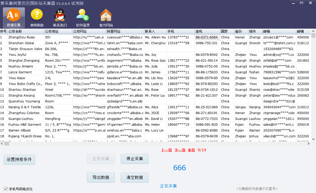This screenshot has width=316, height=193.
Task: Click the 城市 column header
Action: (255, 32)
